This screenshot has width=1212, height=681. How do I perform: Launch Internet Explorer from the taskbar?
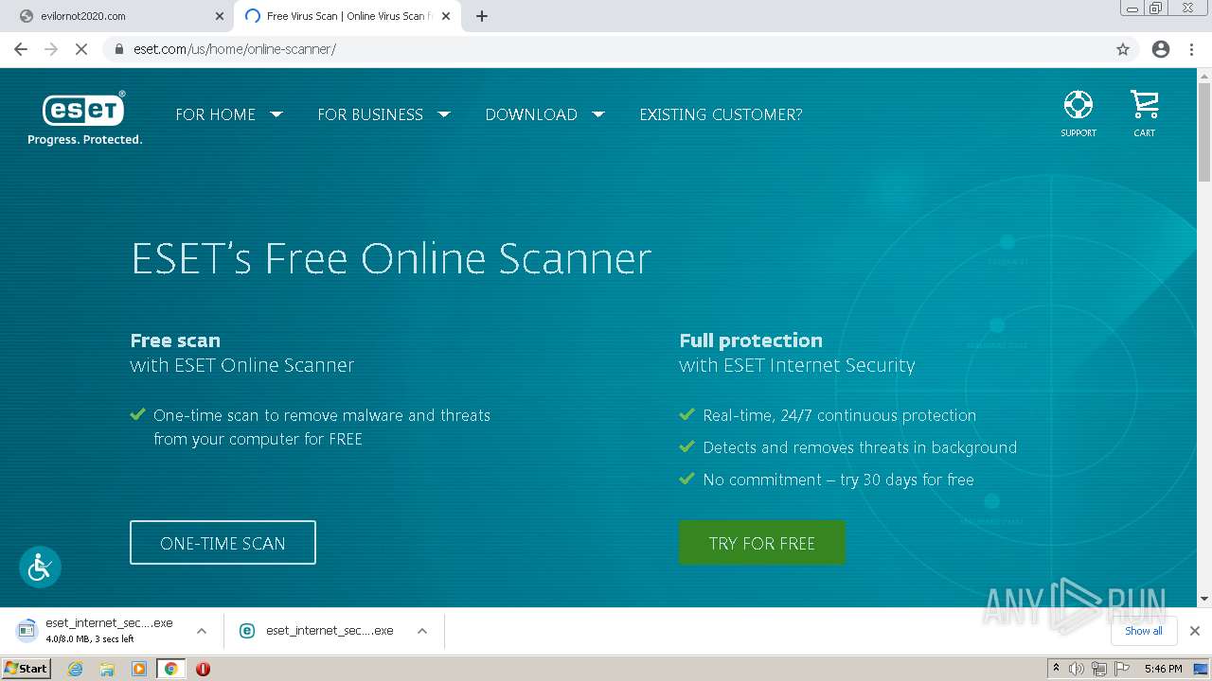click(x=76, y=669)
